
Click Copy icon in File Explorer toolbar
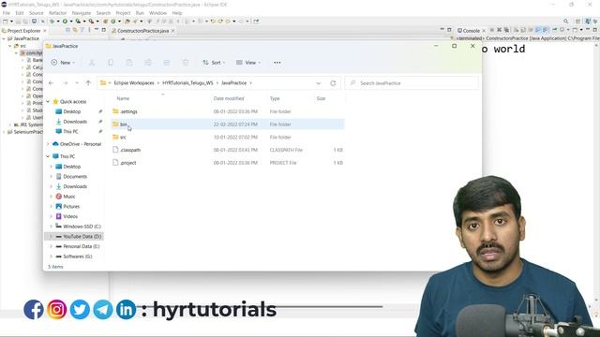coord(111,63)
